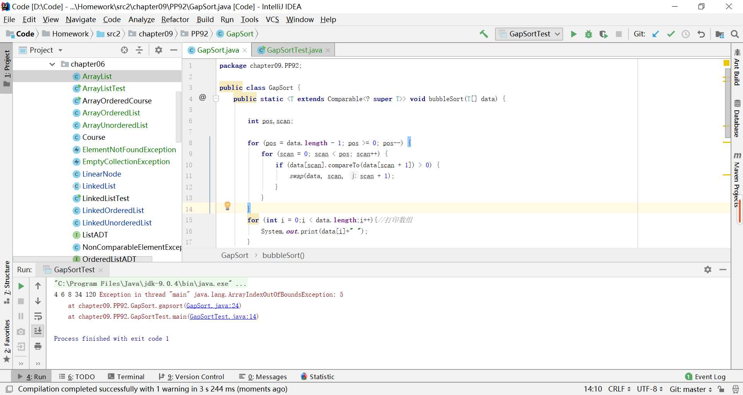Toggle the Favorites tool window stripe button

click(7, 341)
